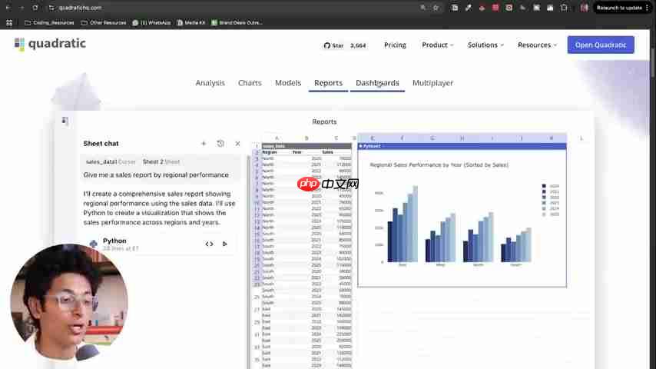Image resolution: width=656 pixels, height=369 pixels.
Task: Click the Open Quadratic button
Action: coord(601,45)
